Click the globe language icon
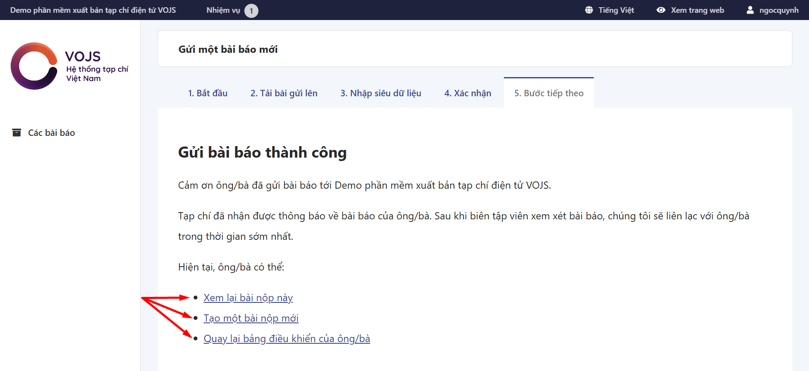The width and height of the screenshot is (809, 371). 589,10
